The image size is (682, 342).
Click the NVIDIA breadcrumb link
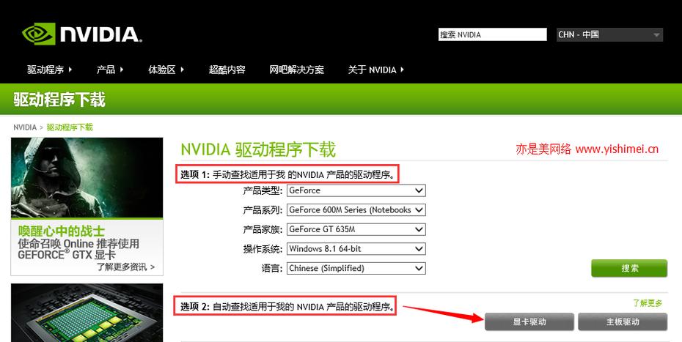(x=25, y=127)
